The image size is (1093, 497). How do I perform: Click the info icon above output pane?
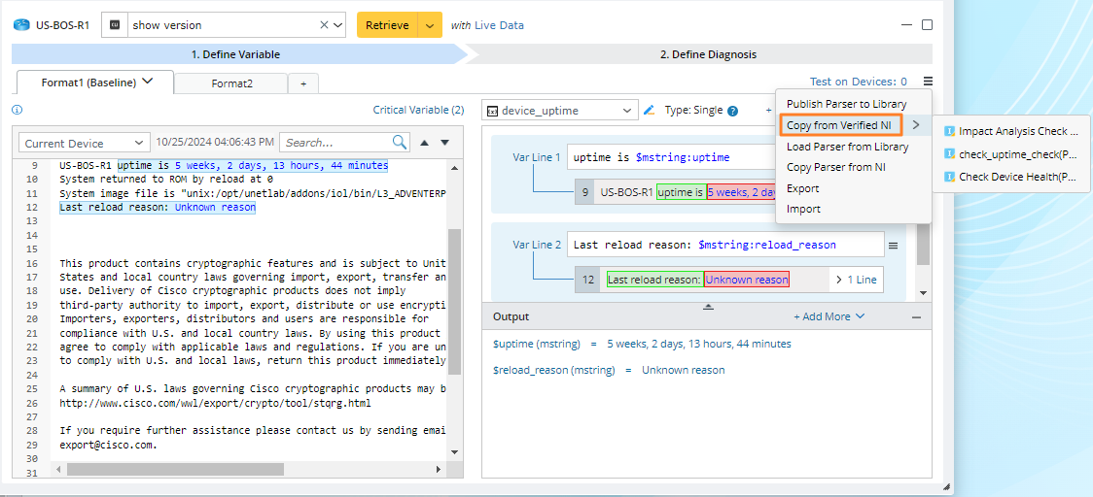tap(17, 111)
